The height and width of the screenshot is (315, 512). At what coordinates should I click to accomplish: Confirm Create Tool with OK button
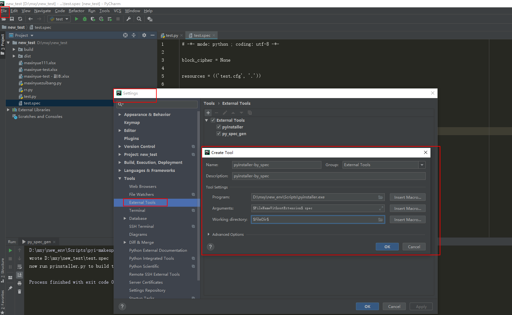(x=387, y=247)
